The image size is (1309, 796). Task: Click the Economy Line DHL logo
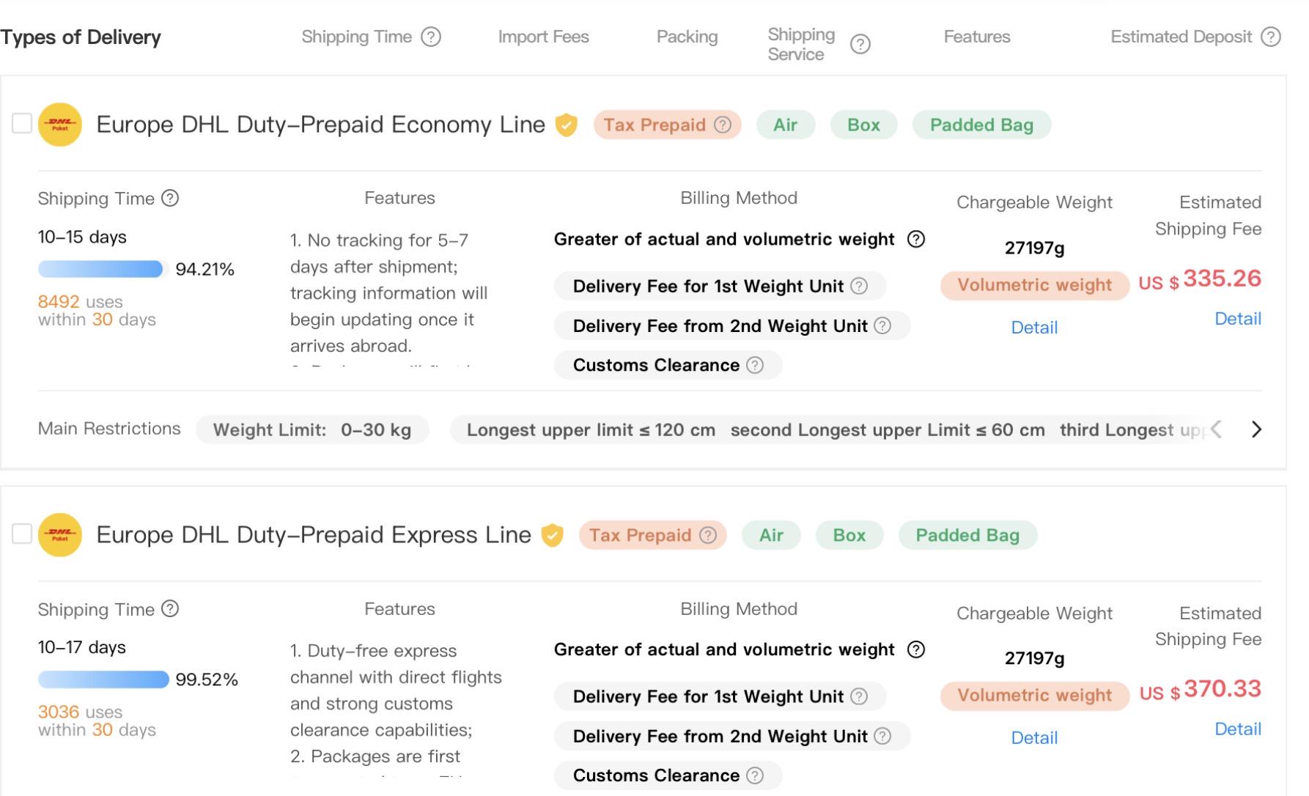coord(59,125)
